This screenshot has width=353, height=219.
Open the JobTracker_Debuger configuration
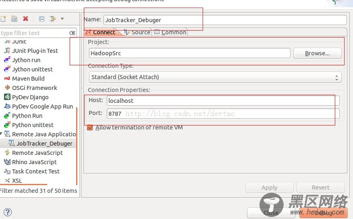pos(44,143)
